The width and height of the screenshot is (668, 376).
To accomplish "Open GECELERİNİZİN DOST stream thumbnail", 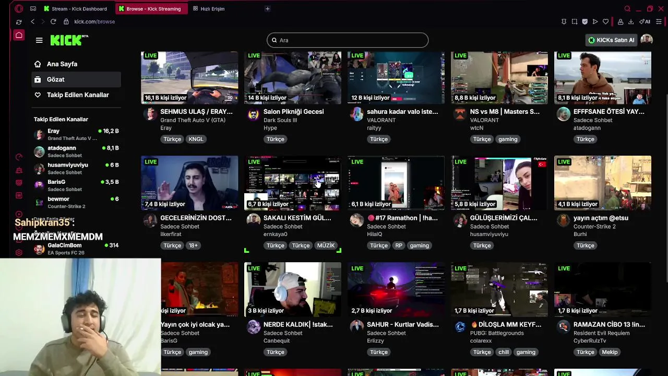I will [x=189, y=183].
